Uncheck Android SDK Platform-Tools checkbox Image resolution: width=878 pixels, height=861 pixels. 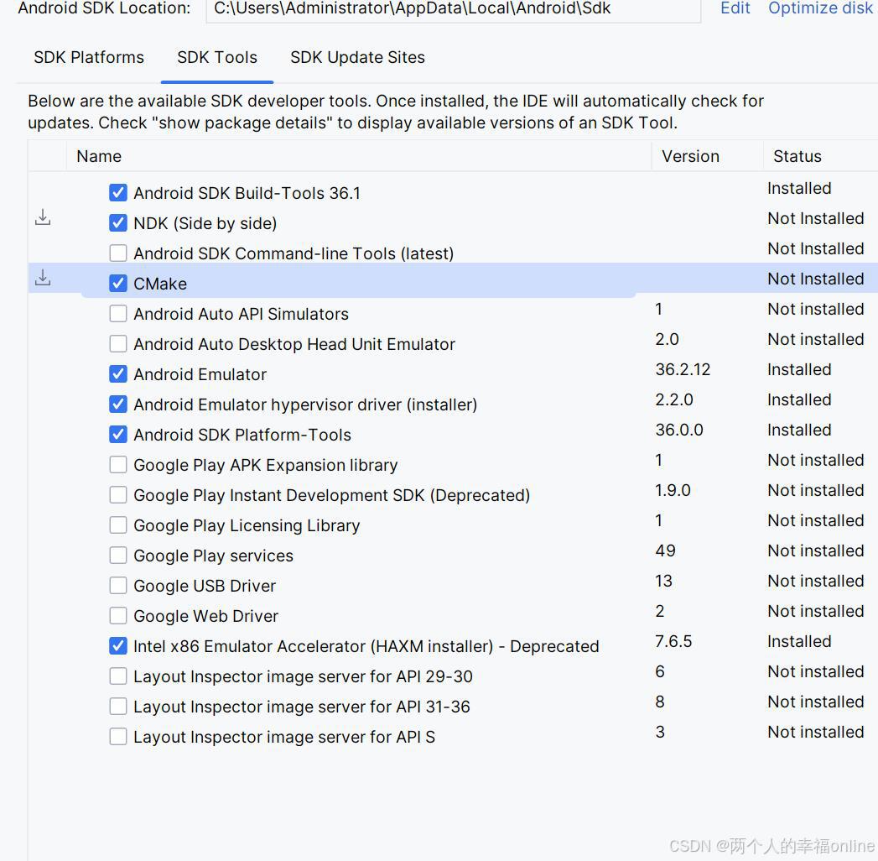coord(118,435)
